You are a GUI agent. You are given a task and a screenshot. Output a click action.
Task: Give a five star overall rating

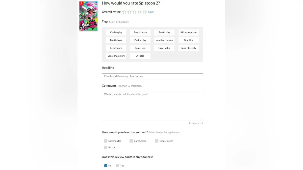[144, 12]
